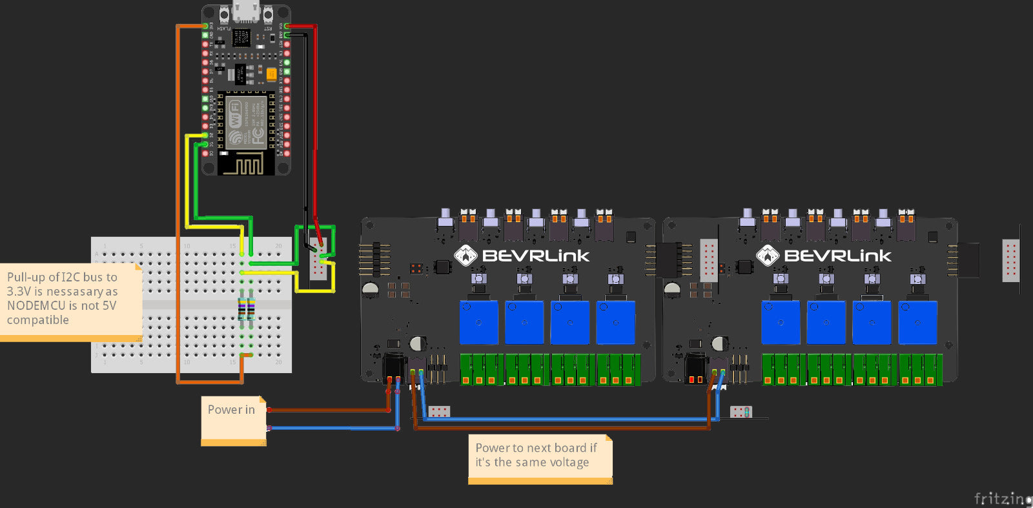Click the 'Power to next board' note
This screenshot has width=1033, height=508.
(x=540, y=458)
